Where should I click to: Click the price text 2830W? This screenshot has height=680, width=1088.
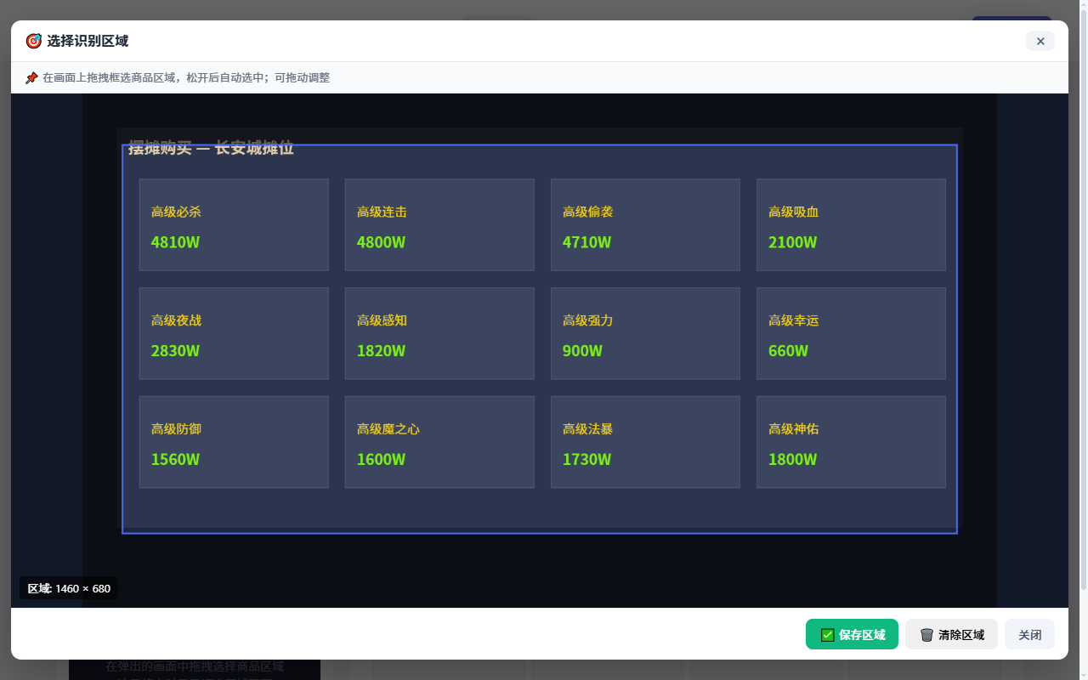(175, 351)
